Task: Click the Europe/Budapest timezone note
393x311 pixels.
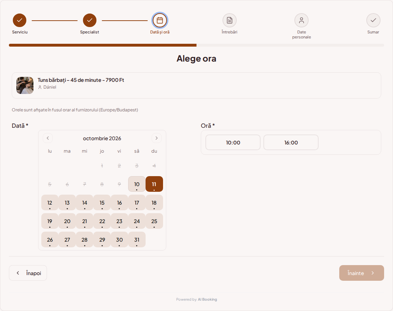Action: pyautogui.click(x=75, y=110)
